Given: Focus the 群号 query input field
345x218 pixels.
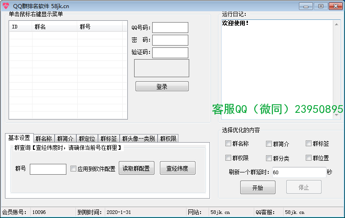Looking at the screenshot, I should pyautogui.click(x=48, y=169).
